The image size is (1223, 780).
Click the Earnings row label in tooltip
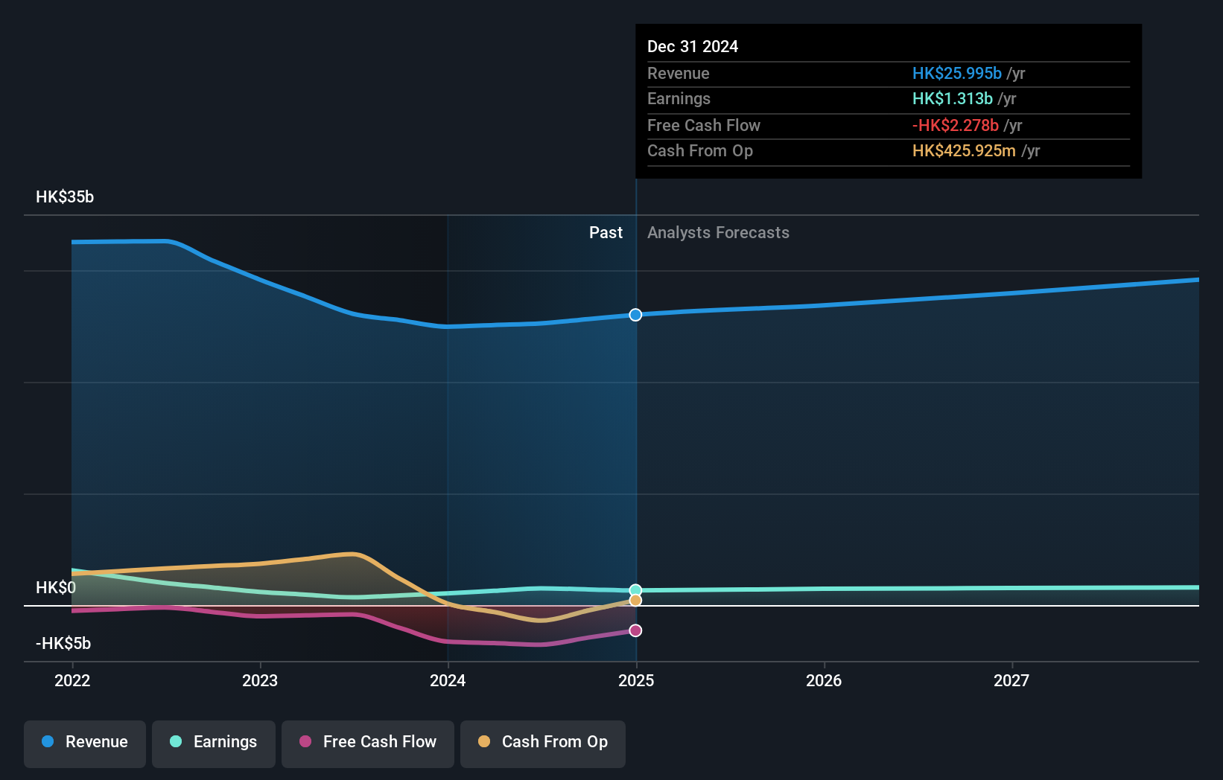[679, 99]
